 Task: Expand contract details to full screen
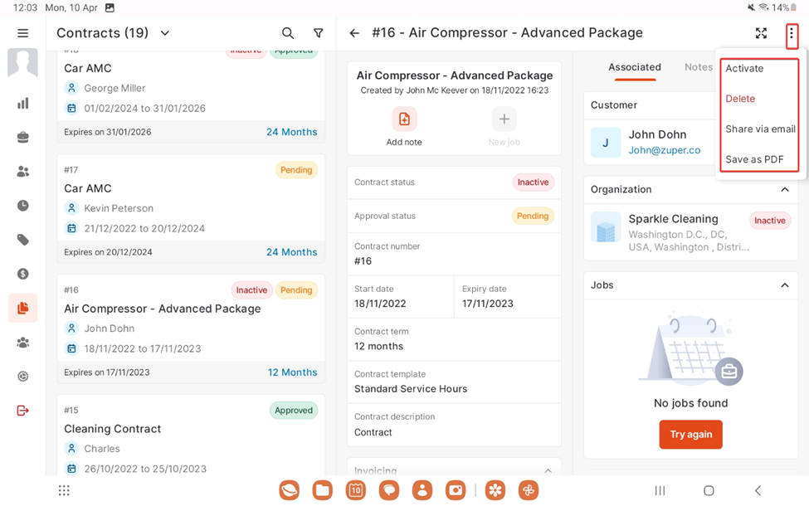(x=761, y=33)
